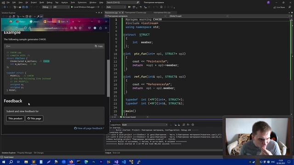Open the Debug configuration dropdown
Screen dimensions: 294x165
pyautogui.click(x=47, y=7)
